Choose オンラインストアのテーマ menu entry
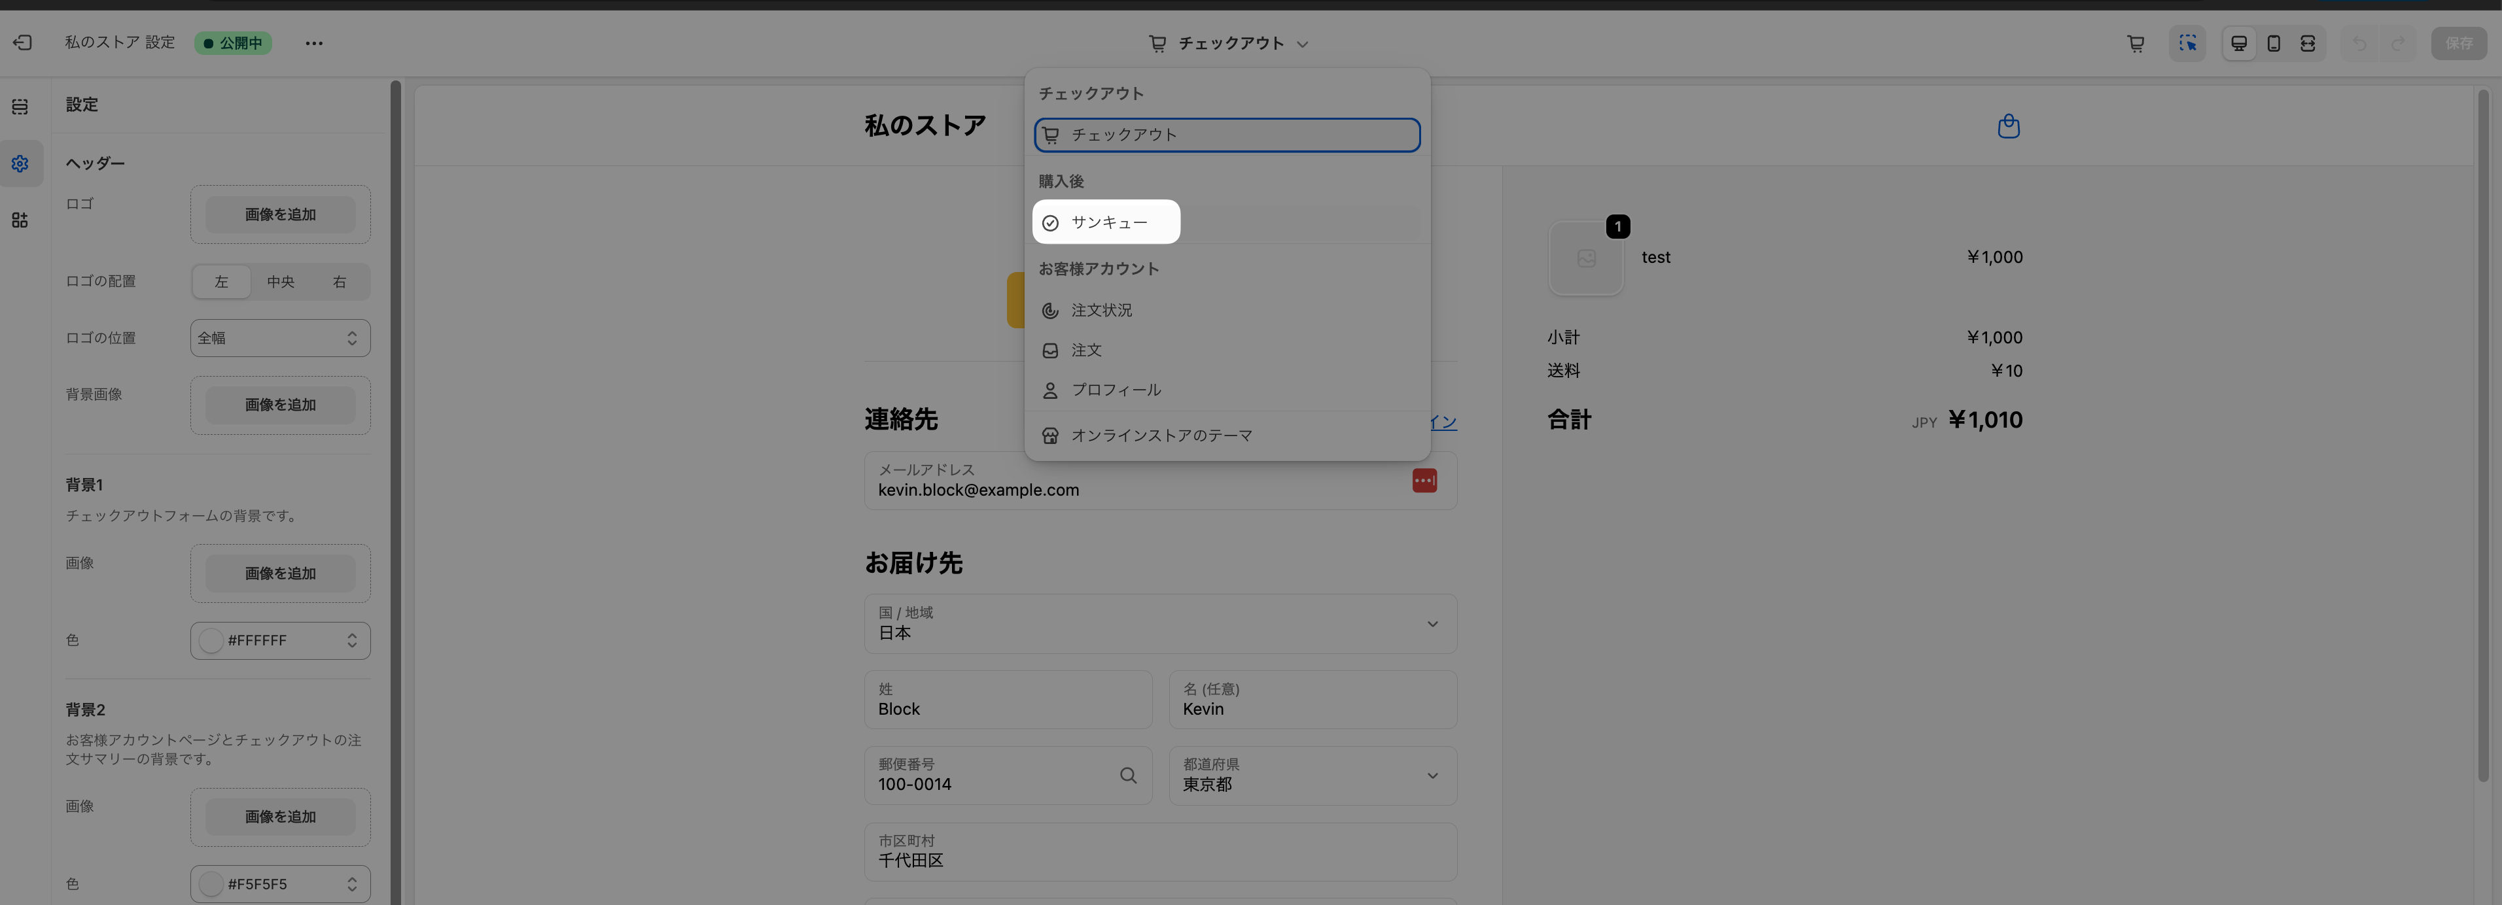 (1161, 436)
